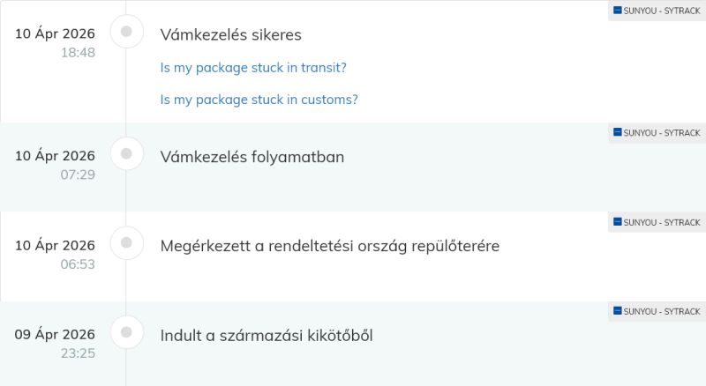The width and height of the screenshot is (706, 386).
Task: Click the 09 Ápr 2026 date
Action: (x=55, y=335)
